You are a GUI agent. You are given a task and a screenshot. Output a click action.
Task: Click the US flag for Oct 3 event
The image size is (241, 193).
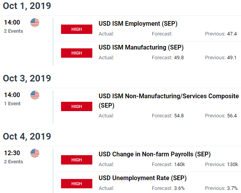click(x=35, y=95)
